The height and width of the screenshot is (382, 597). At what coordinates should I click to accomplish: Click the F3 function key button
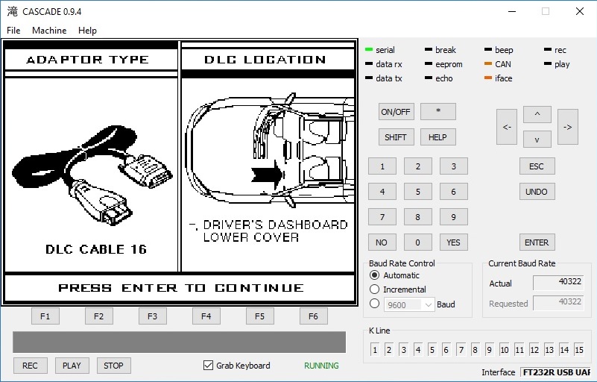(x=152, y=316)
